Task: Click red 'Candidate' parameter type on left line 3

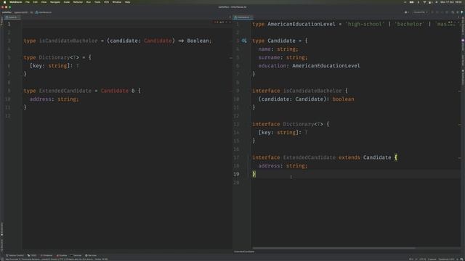Action: (x=158, y=41)
